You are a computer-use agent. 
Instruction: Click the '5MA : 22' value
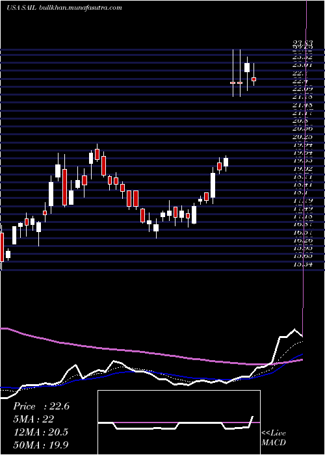[33, 419]
